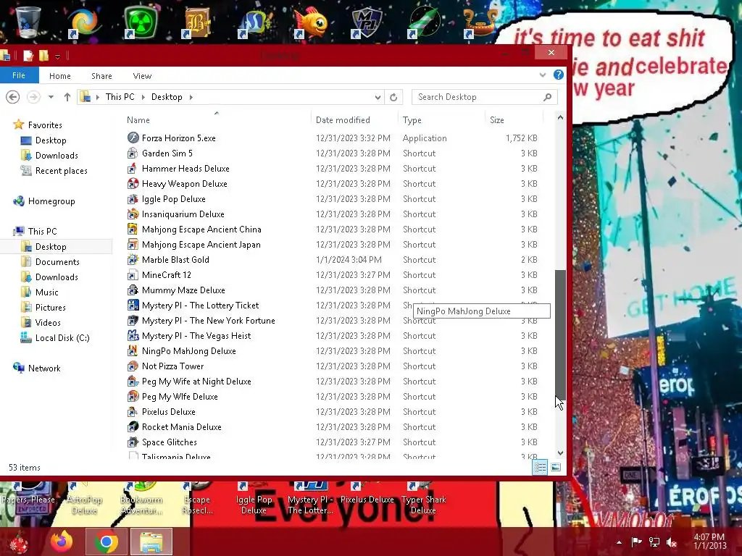Viewport: 742px width, 556px height.
Task: Click the scrollbar down arrow
Action: pos(560,452)
